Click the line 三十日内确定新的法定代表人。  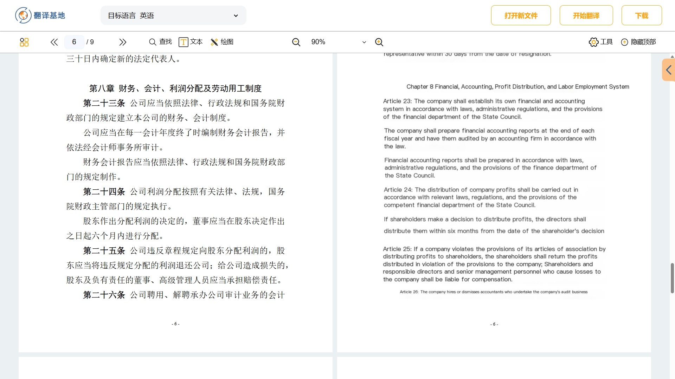(x=123, y=59)
